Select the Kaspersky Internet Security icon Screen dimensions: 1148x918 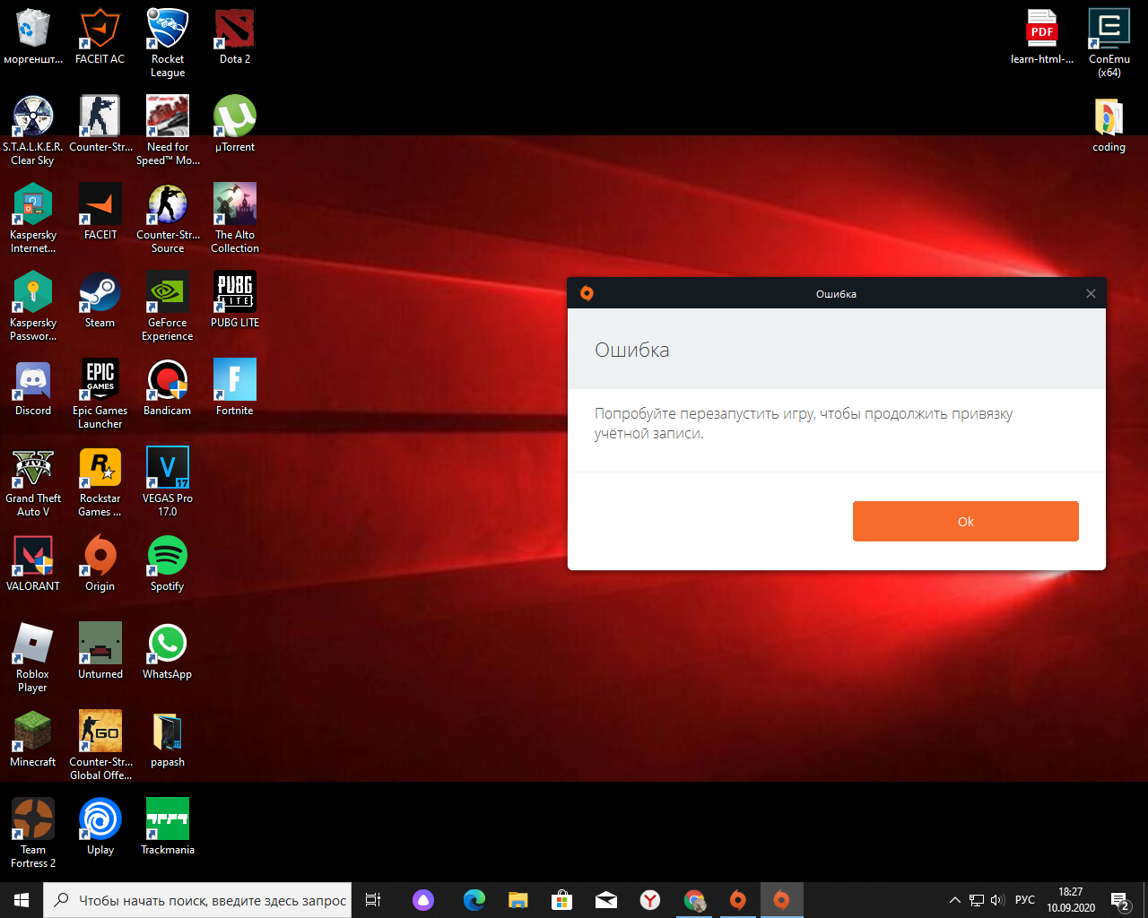tap(33, 219)
